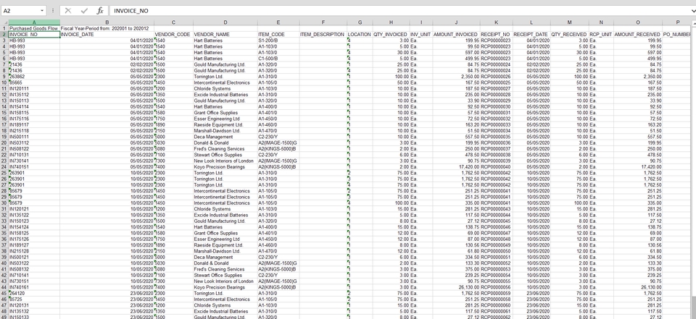The height and width of the screenshot is (319, 696).
Task: Select column F header
Action: coord(323,22)
